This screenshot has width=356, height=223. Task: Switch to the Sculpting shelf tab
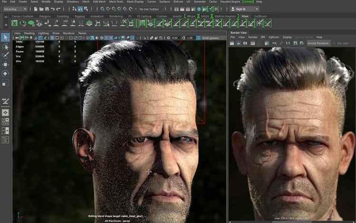63,16
